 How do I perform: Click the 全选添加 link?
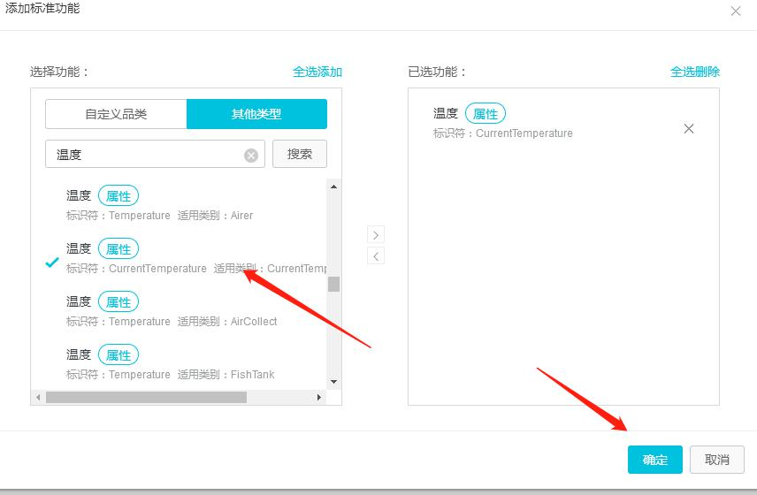(x=317, y=72)
